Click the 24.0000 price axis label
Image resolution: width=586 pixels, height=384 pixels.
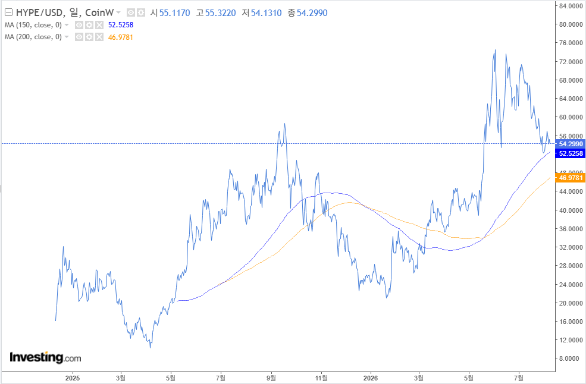click(x=571, y=285)
